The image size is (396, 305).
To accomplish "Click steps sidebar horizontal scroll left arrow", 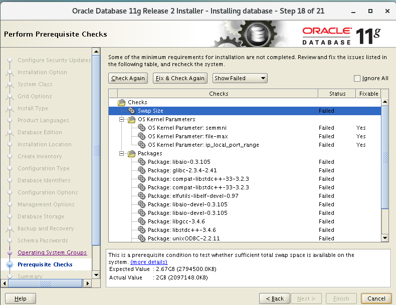I will (5, 283).
